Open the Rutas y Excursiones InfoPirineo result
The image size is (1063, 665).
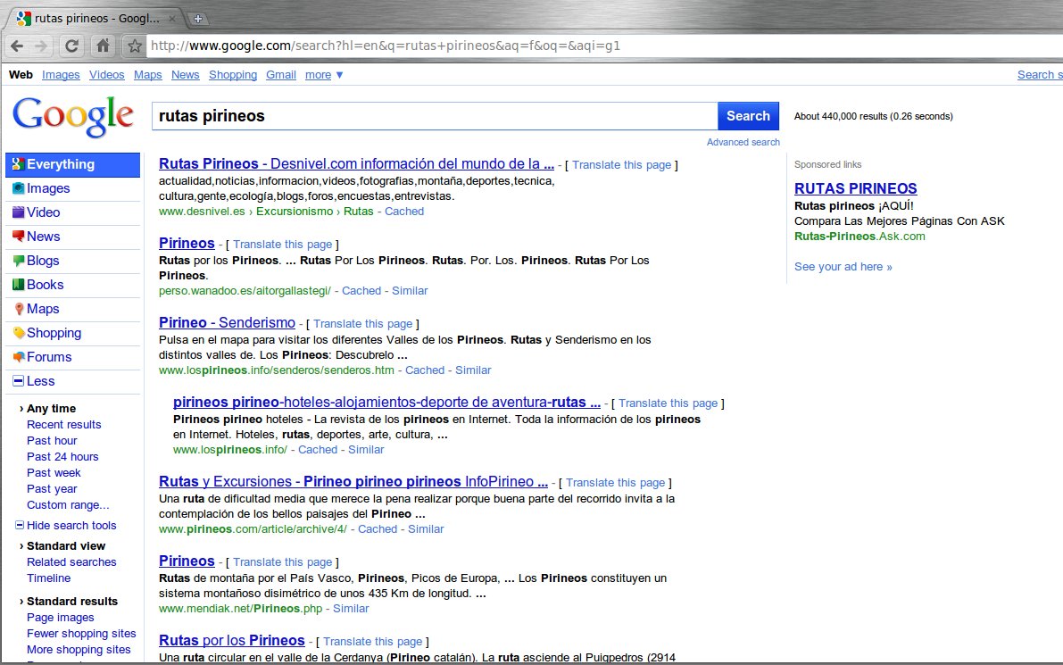click(353, 481)
